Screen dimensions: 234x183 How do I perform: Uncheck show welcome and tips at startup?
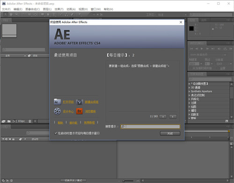pyautogui.click(x=56, y=133)
